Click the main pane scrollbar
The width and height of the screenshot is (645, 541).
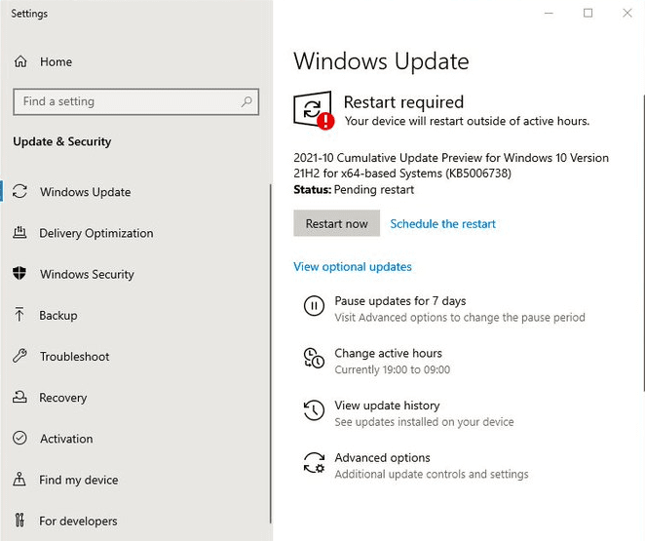tap(643, 243)
